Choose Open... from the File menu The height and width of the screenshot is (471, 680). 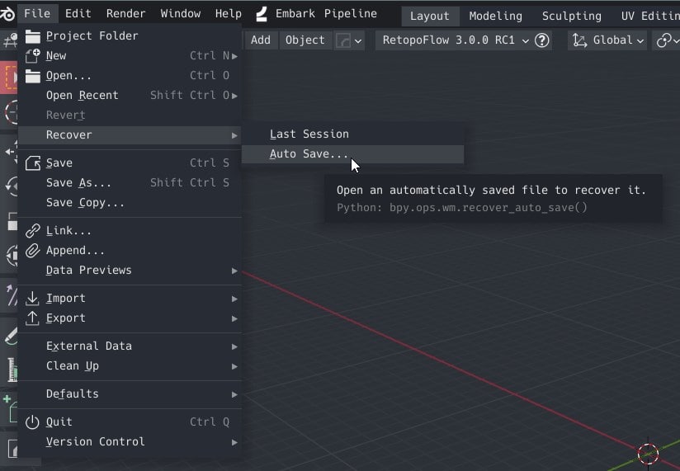tap(130, 75)
